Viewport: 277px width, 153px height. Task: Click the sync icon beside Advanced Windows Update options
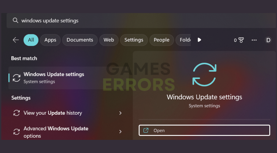(x=17, y=132)
